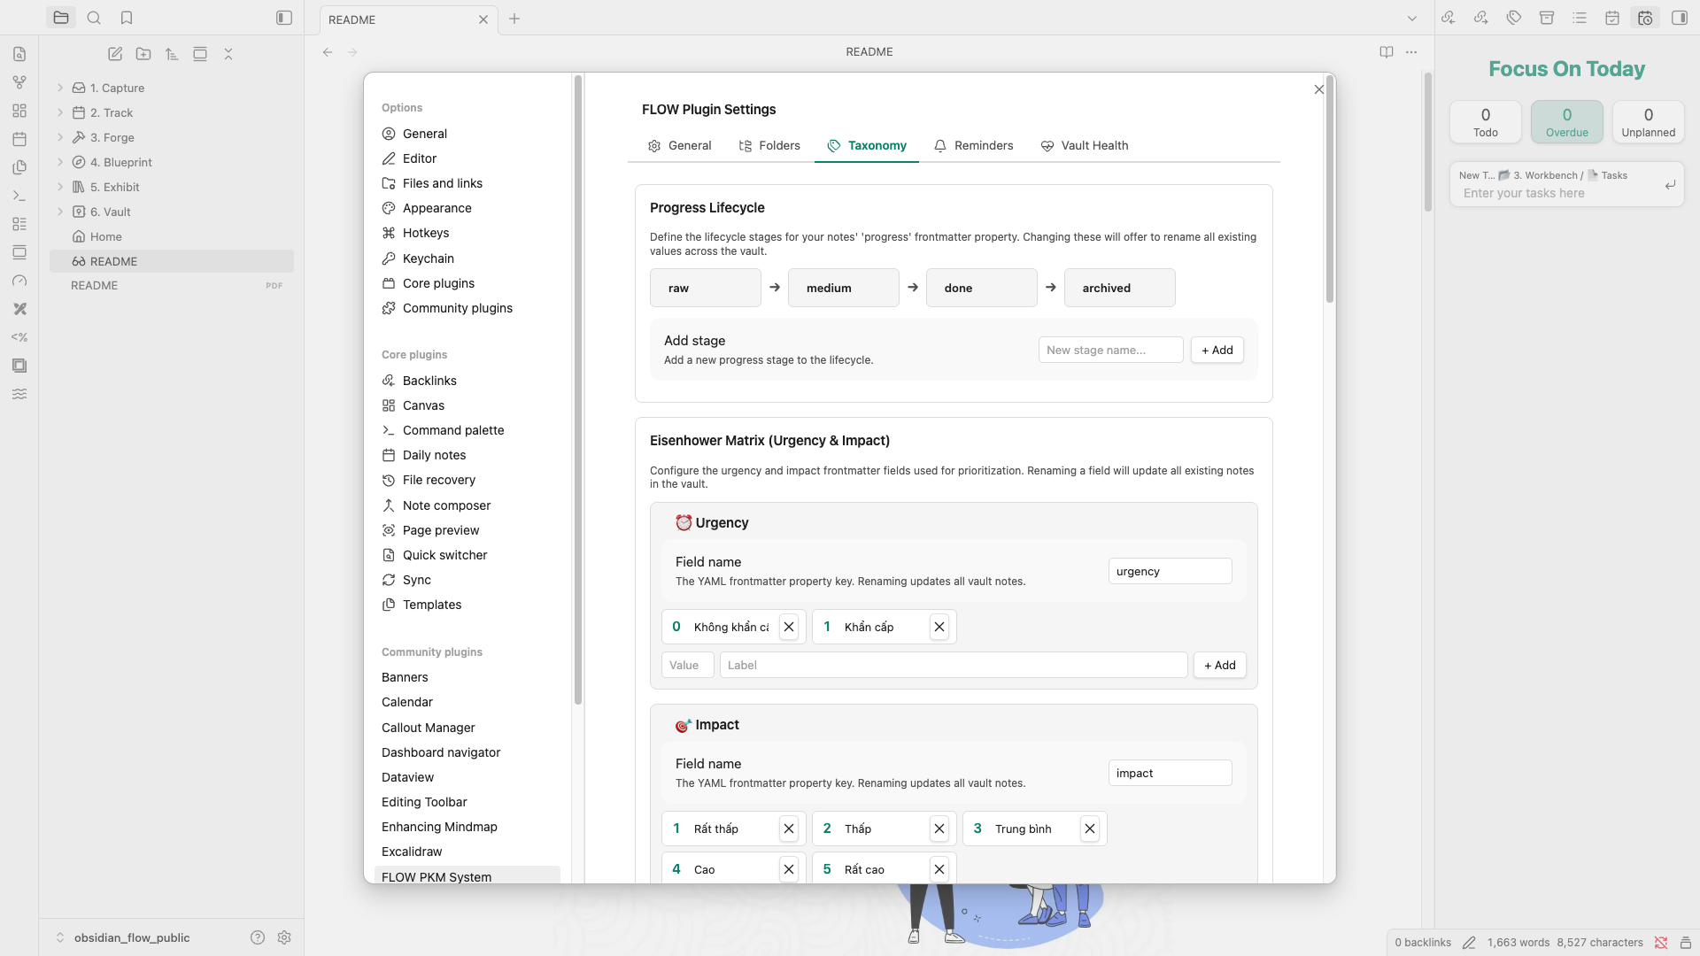Click the bookmarks icon in sidebar header
This screenshot has height=956, width=1700.
[127, 18]
